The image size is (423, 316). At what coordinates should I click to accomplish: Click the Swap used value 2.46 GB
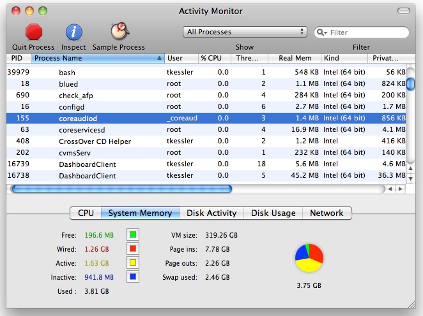point(217,277)
